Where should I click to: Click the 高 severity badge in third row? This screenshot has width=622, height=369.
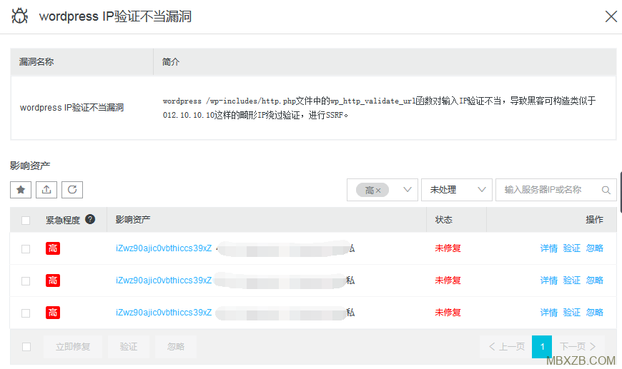point(53,313)
